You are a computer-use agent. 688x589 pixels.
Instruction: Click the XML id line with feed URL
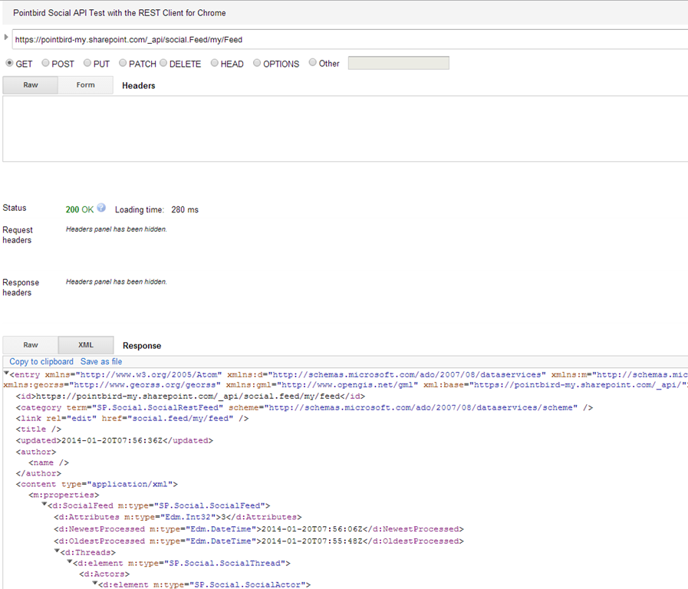(x=190, y=397)
